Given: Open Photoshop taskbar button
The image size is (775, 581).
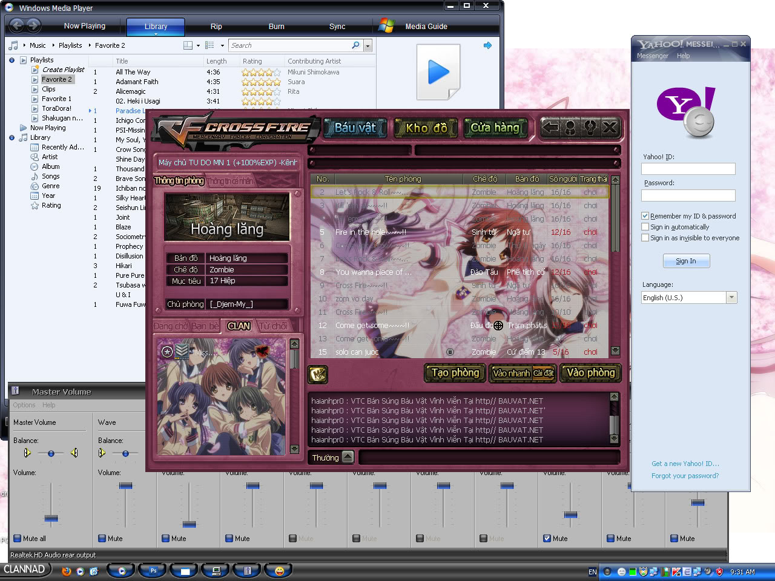Looking at the screenshot, I should point(153,570).
